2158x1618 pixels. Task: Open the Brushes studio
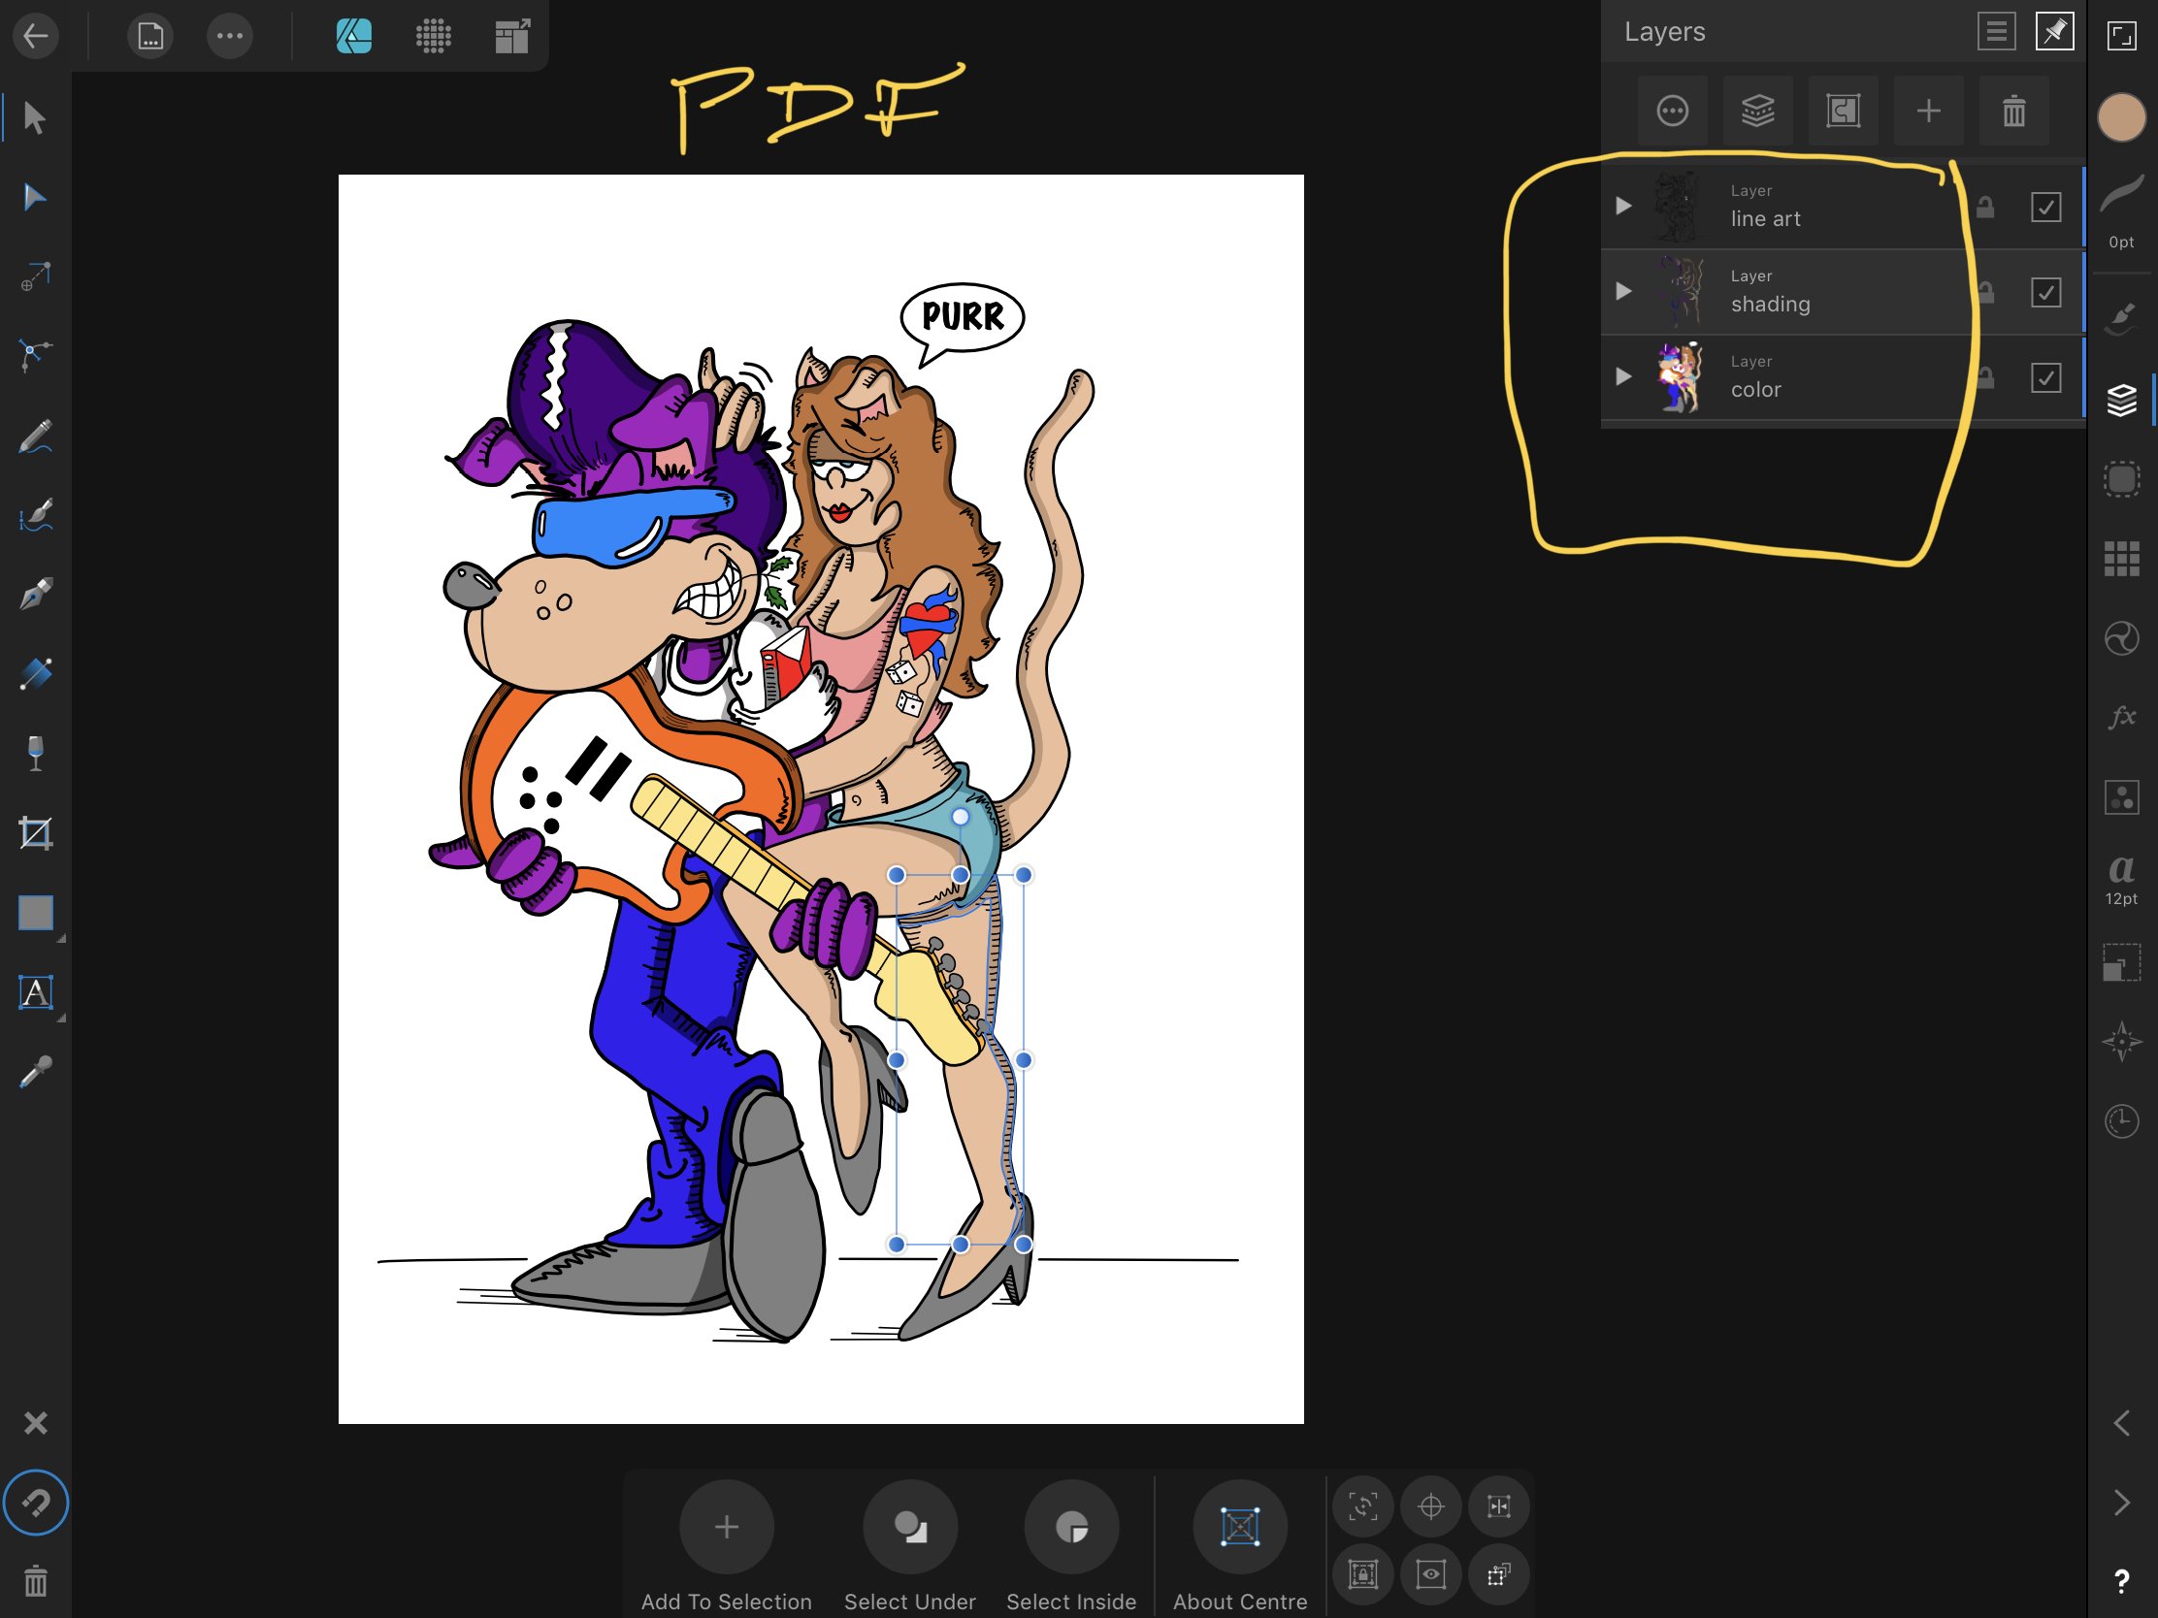tap(2121, 318)
